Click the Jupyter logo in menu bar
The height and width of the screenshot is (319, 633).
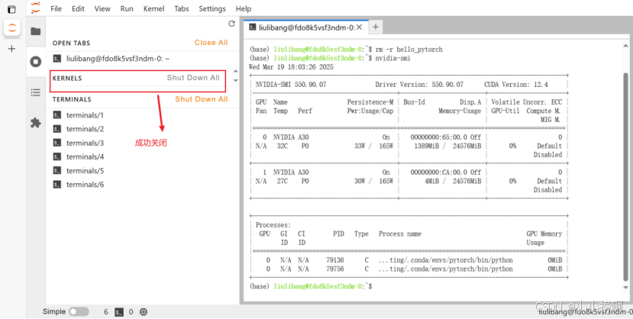[36, 8]
